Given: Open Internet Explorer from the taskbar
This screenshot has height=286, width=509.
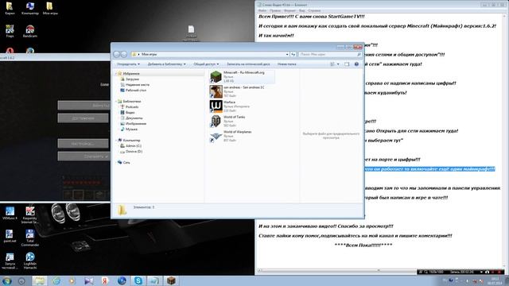Looking at the screenshot, I should 56,280.
